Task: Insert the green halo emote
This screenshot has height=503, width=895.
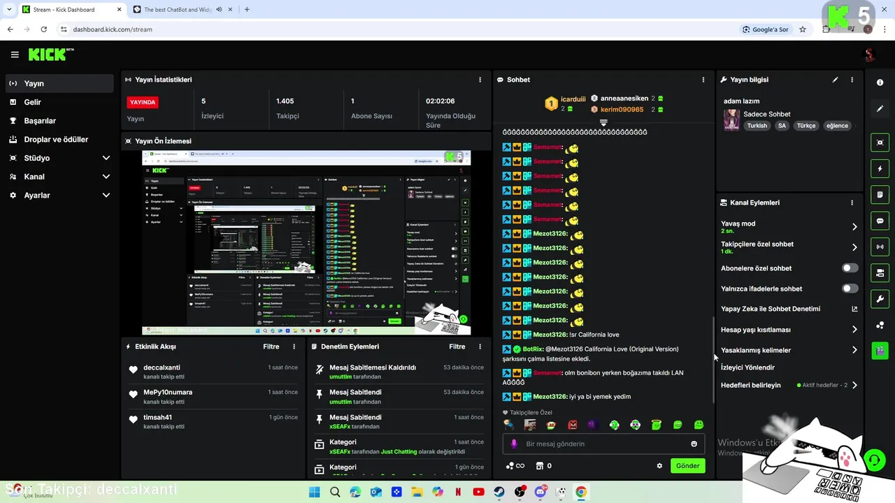Action: [656, 425]
